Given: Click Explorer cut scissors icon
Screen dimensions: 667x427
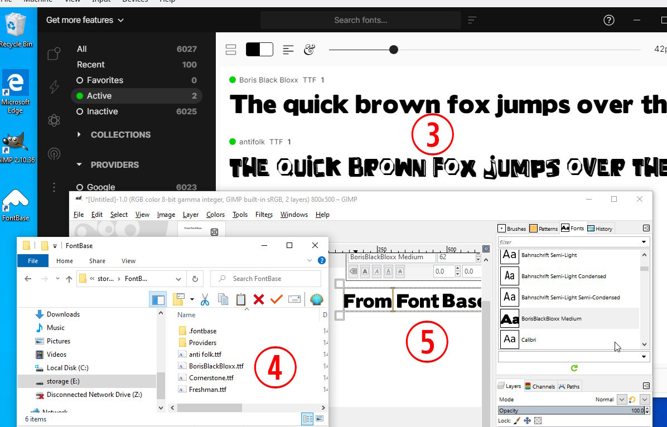Looking at the screenshot, I should tap(205, 299).
